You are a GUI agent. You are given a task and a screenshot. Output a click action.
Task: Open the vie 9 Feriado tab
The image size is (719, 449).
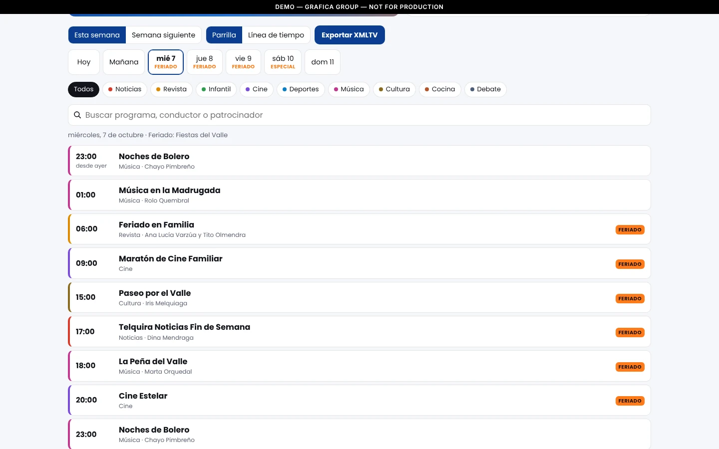pos(243,62)
